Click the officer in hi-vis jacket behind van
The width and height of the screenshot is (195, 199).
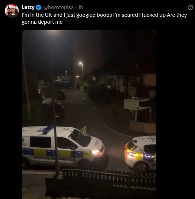(84, 130)
